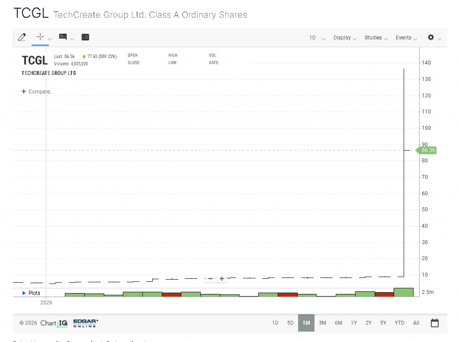The image size is (459, 342).
Task: Activate the crosshair cursor tool
Action: click(x=40, y=37)
